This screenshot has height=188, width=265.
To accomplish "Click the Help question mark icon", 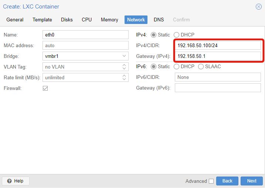I will click(x=9, y=181).
